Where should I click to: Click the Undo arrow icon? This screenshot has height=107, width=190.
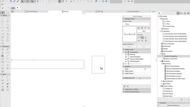[3, 1]
